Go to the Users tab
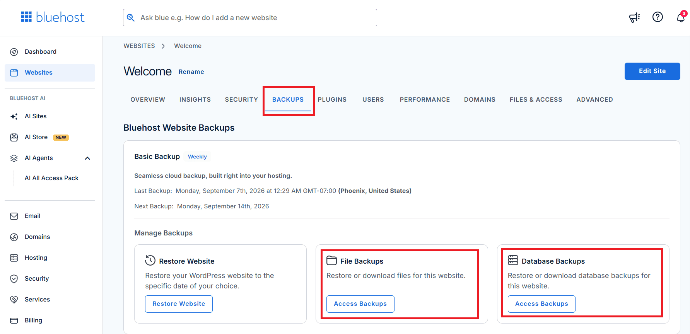Image resolution: width=690 pixels, height=334 pixels. (x=373, y=100)
